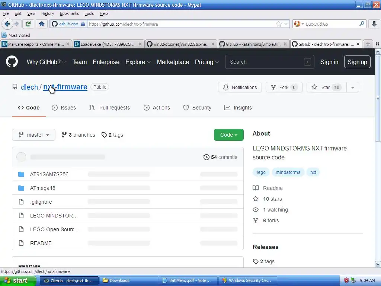Open the dlech owner link
Screen dimensions: 381x286
coord(29,87)
